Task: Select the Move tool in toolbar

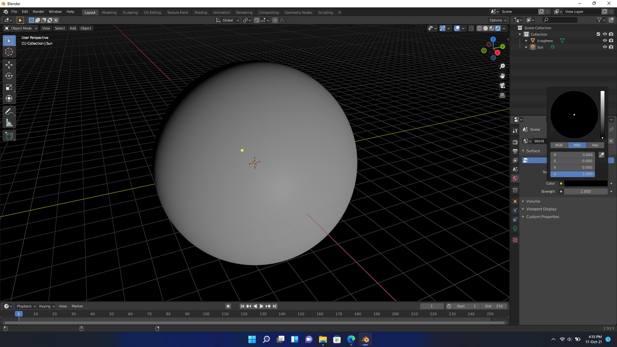Action: (x=9, y=65)
